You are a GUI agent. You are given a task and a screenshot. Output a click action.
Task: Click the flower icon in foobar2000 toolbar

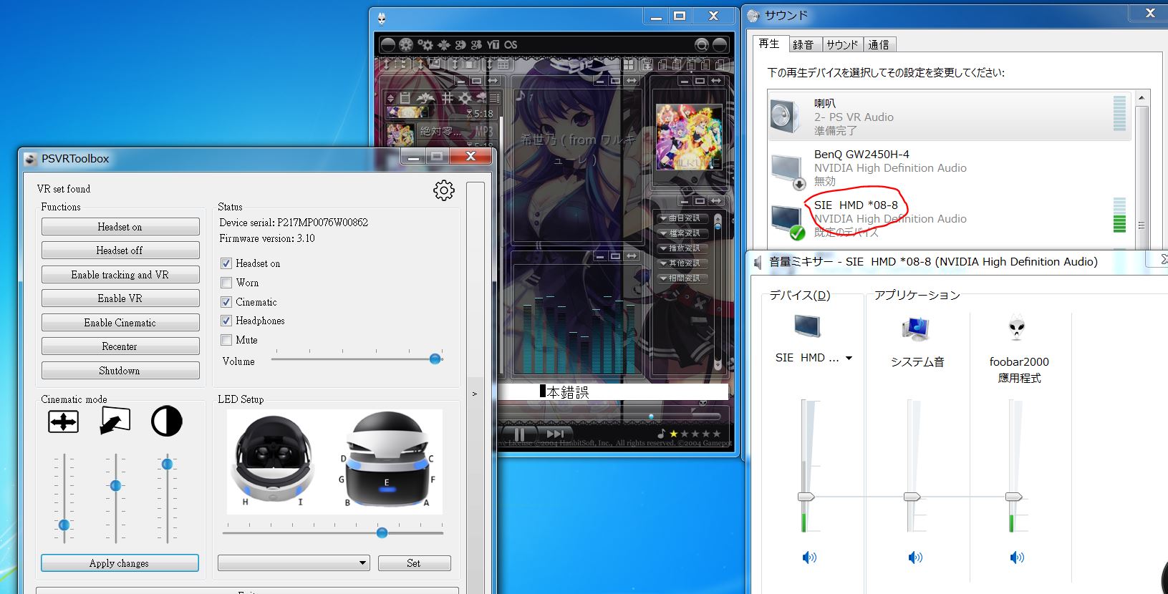444,44
